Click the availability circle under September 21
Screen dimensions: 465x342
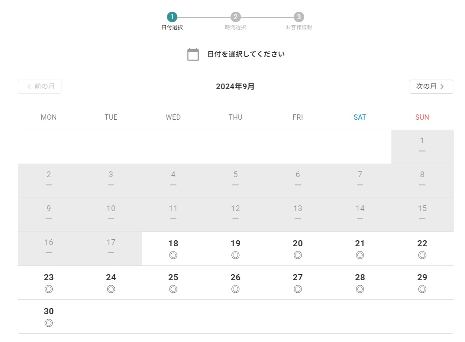point(360,255)
